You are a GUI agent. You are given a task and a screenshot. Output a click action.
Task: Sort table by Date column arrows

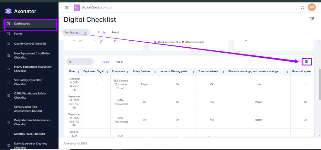click(x=78, y=72)
